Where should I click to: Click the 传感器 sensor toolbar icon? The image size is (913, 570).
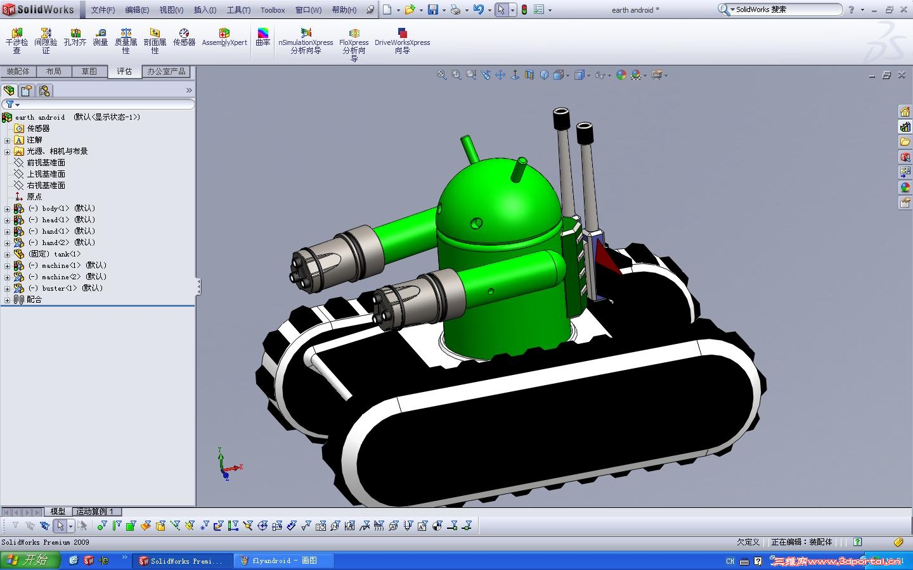184,37
